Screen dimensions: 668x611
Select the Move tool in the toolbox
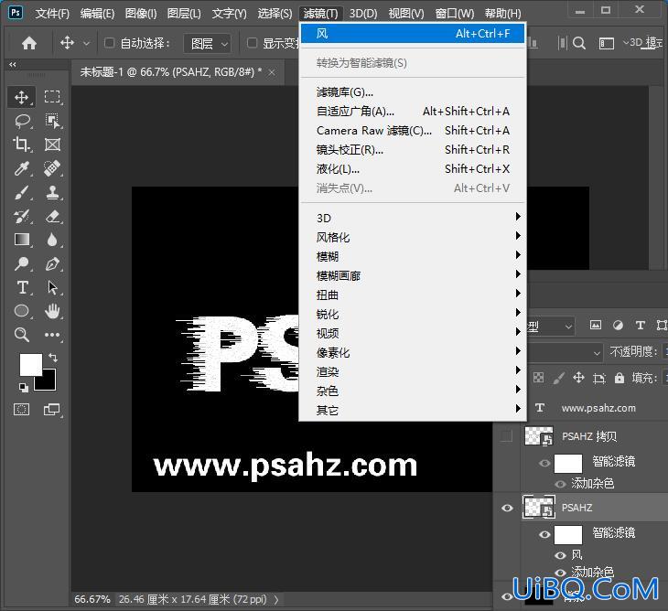tap(21, 97)
